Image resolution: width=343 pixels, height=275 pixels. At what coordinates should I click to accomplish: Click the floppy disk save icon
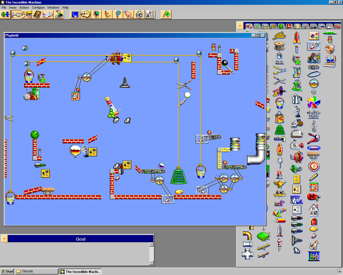click(x=75, y=14)
